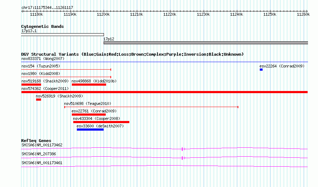
Task: Click the nsv833371 (Wong2007) variant label
Action: (x=43, y=59)
